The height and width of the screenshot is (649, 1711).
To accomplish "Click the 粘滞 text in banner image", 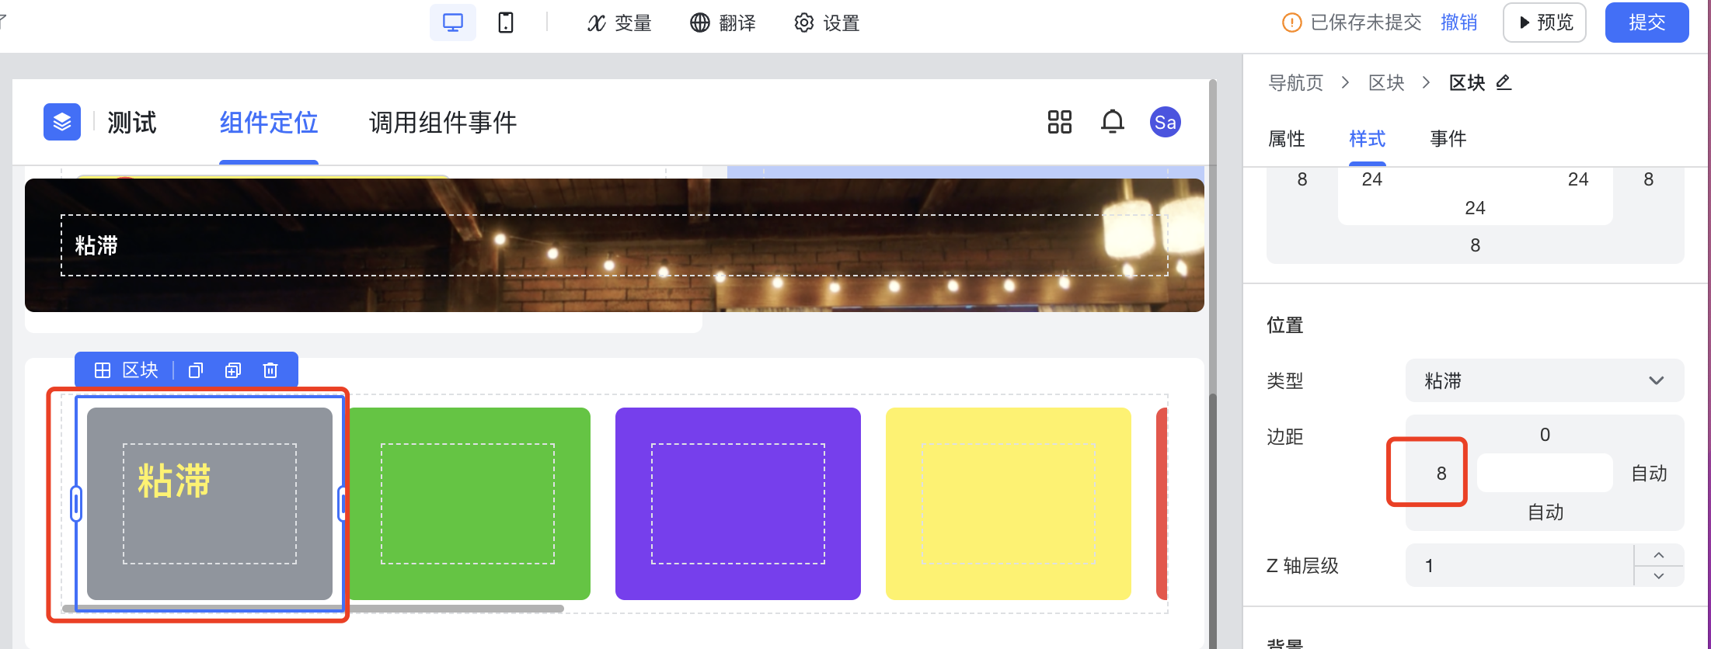I will 96,245.
